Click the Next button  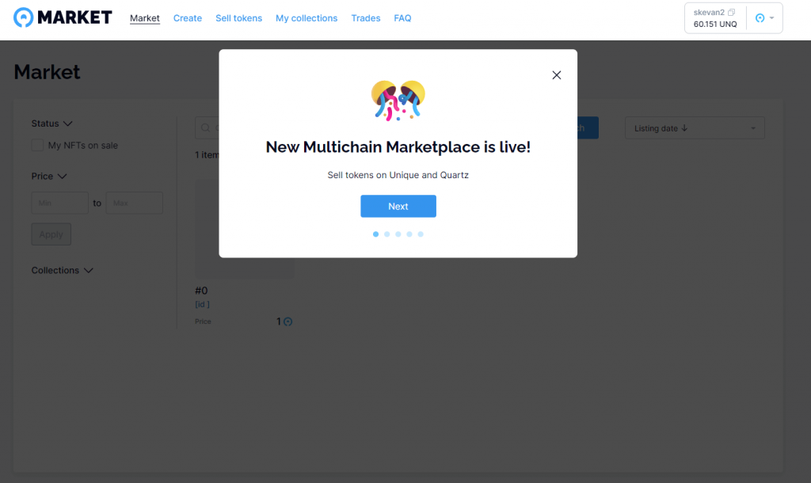(398, 207)
